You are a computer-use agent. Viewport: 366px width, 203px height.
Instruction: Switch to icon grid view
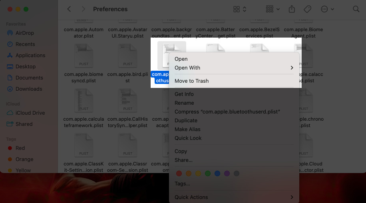point(237,9)
